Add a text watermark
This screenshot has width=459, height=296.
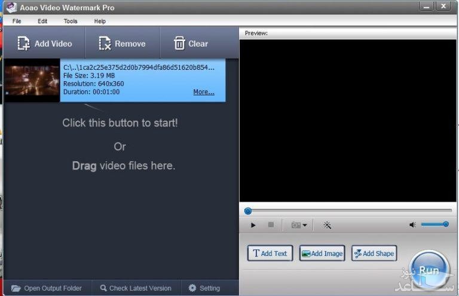(x=270, y=253)
